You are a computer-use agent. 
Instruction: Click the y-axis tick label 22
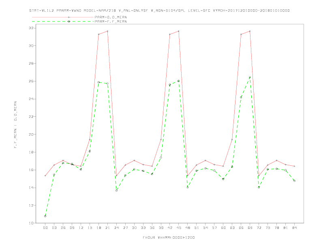point(31,117)
